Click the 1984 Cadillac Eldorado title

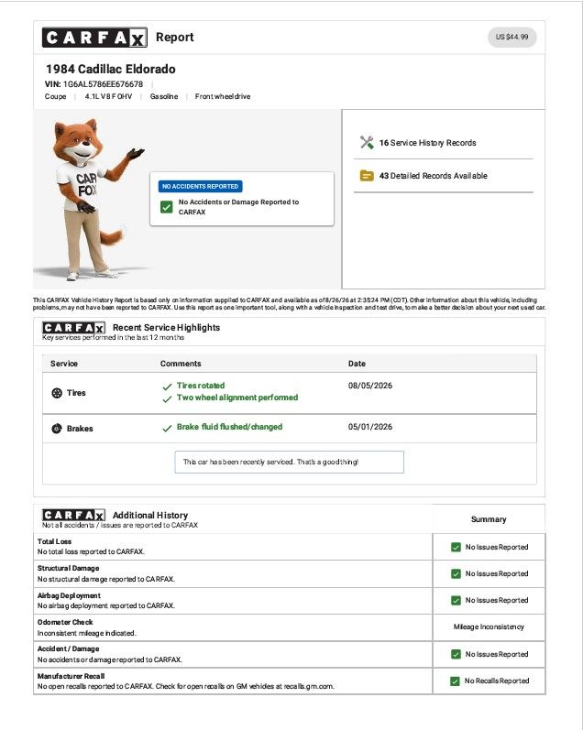point(111,69)
